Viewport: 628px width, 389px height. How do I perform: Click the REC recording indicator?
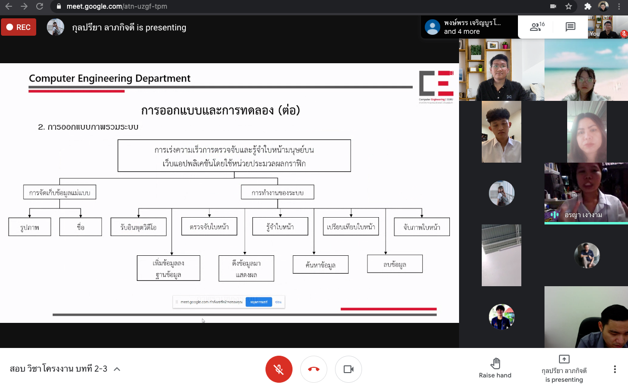coord(18,28)
